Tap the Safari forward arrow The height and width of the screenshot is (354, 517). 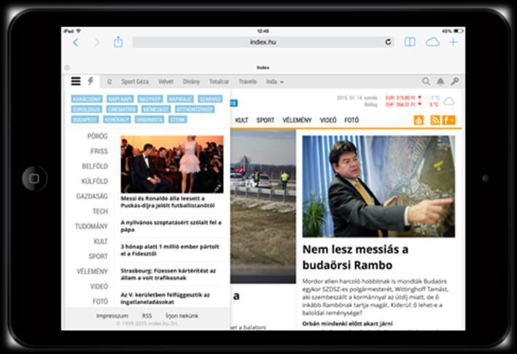[x=96, y=42]
